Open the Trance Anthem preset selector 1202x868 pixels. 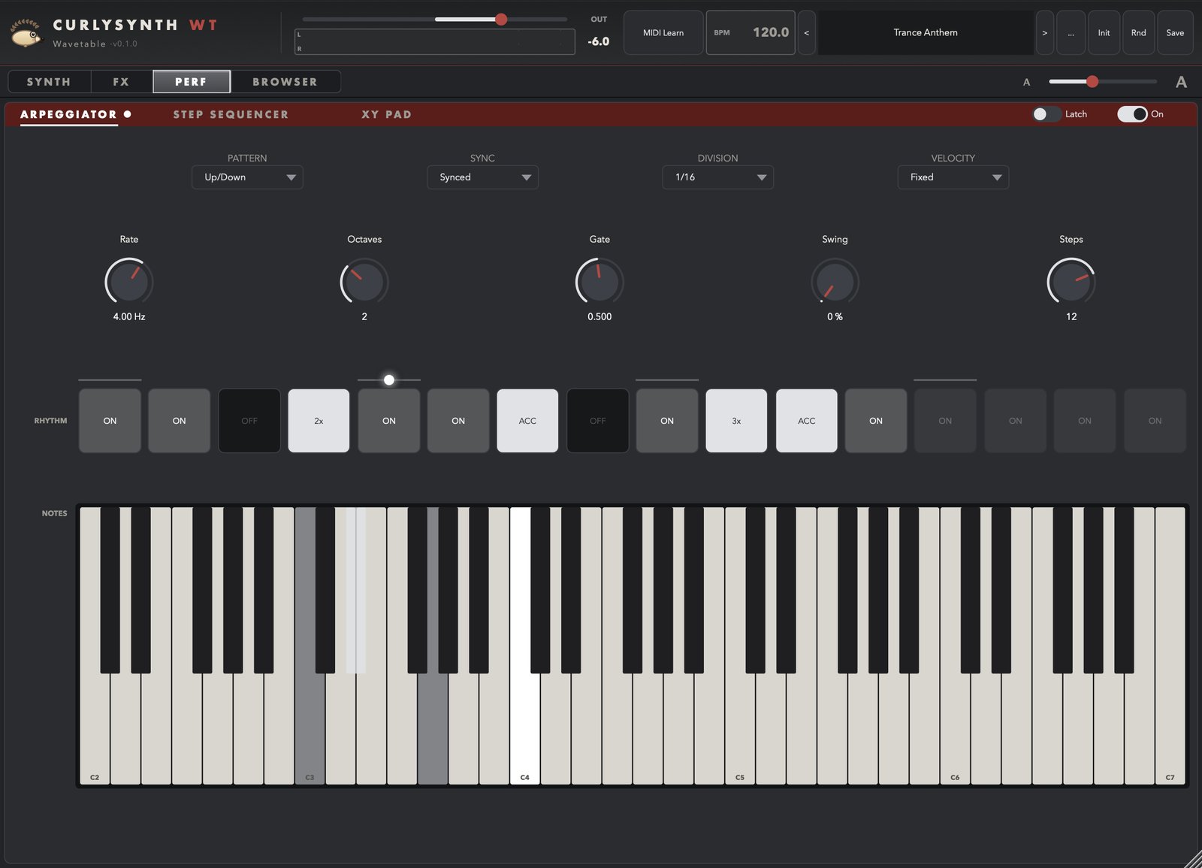coord(926,32)
